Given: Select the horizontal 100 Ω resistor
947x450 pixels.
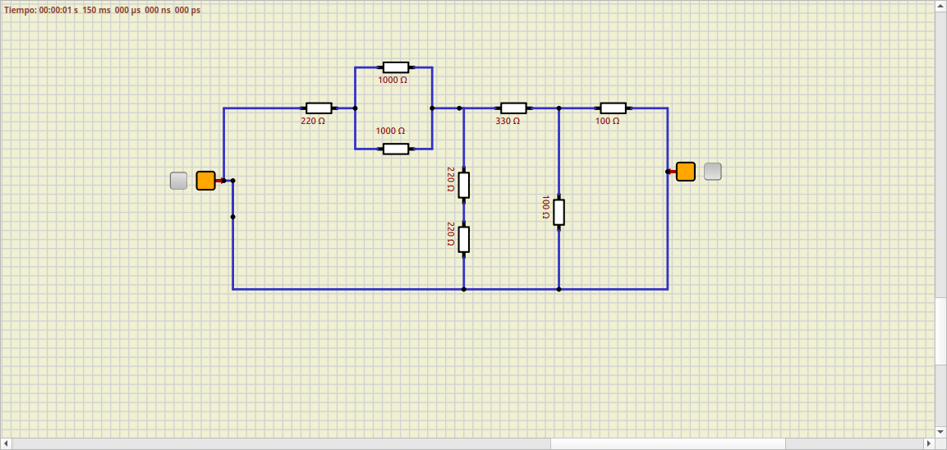Looking at the screenshot, I should coord(613,108).
